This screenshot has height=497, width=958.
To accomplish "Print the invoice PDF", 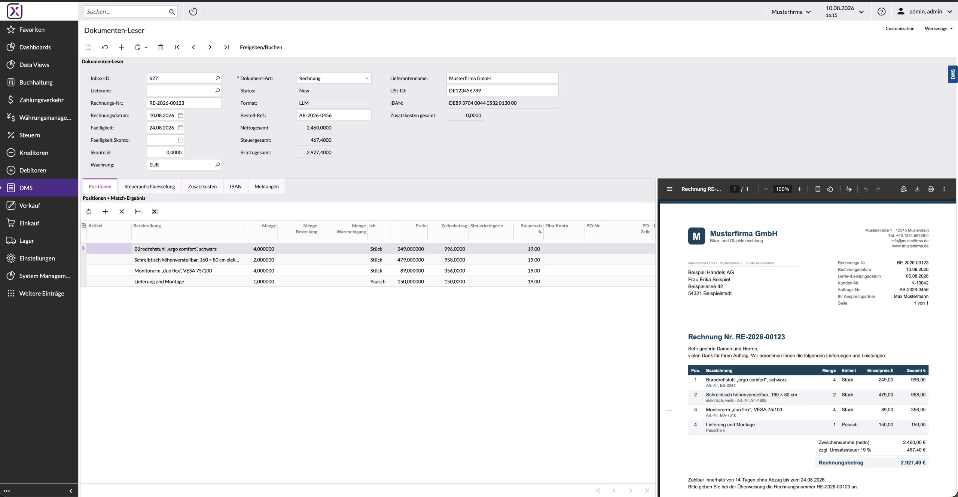I will pyautogui.click(x=930, y=189).
